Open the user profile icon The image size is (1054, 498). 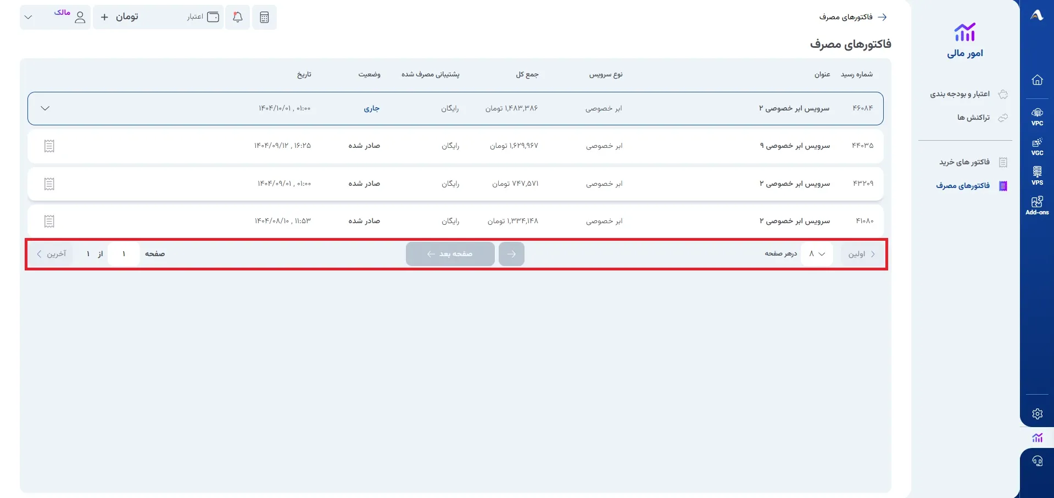pyautogui.click(x=80, y=17)
